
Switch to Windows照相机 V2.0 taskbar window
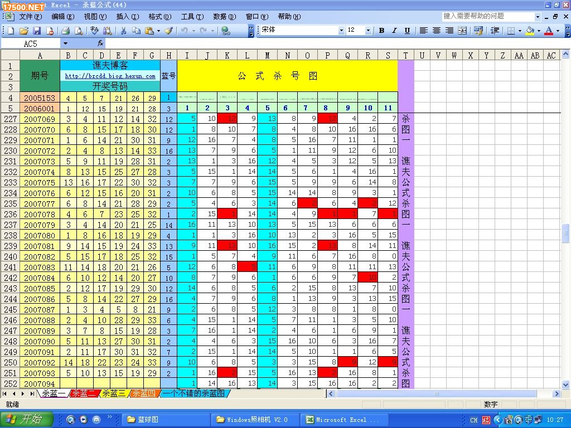(x=255, y=420)
